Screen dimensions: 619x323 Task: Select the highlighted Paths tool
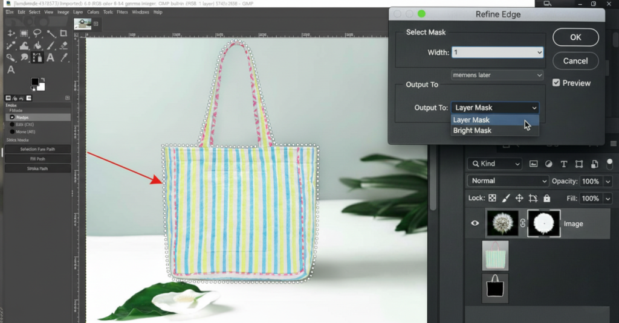point(37,58)
